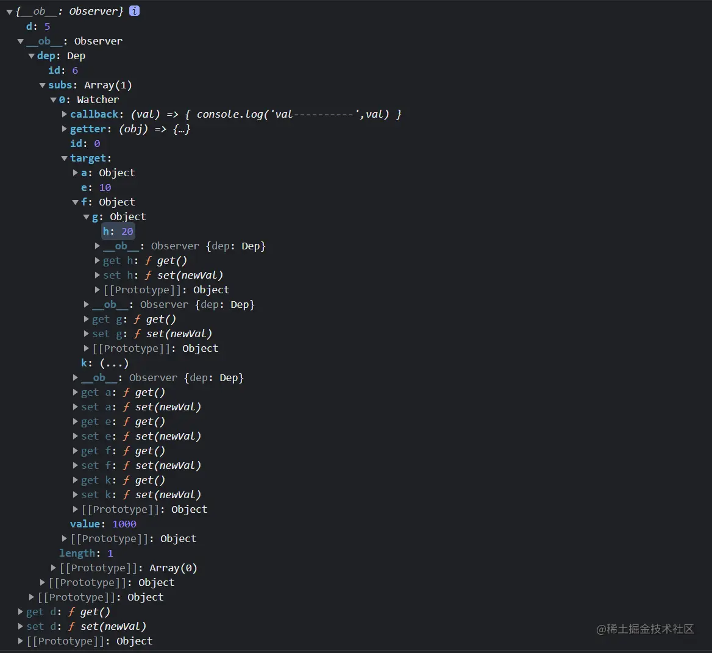The image size is (712, 653).
Task: Collapse the root {__ob__: Observer} object
Action: [x=9, y=12]
